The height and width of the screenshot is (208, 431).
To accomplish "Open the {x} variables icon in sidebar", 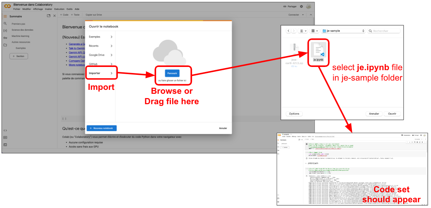I will click(x=5, y=30).
